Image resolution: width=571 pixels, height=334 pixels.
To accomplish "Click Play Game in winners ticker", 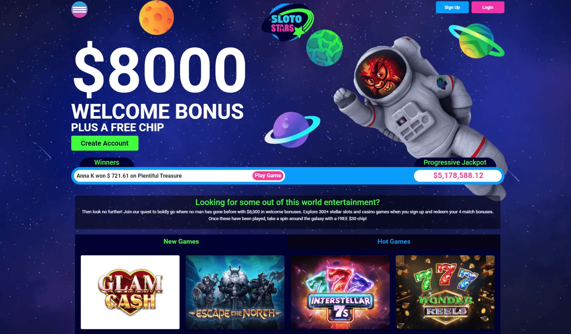I will pos(268,176).
